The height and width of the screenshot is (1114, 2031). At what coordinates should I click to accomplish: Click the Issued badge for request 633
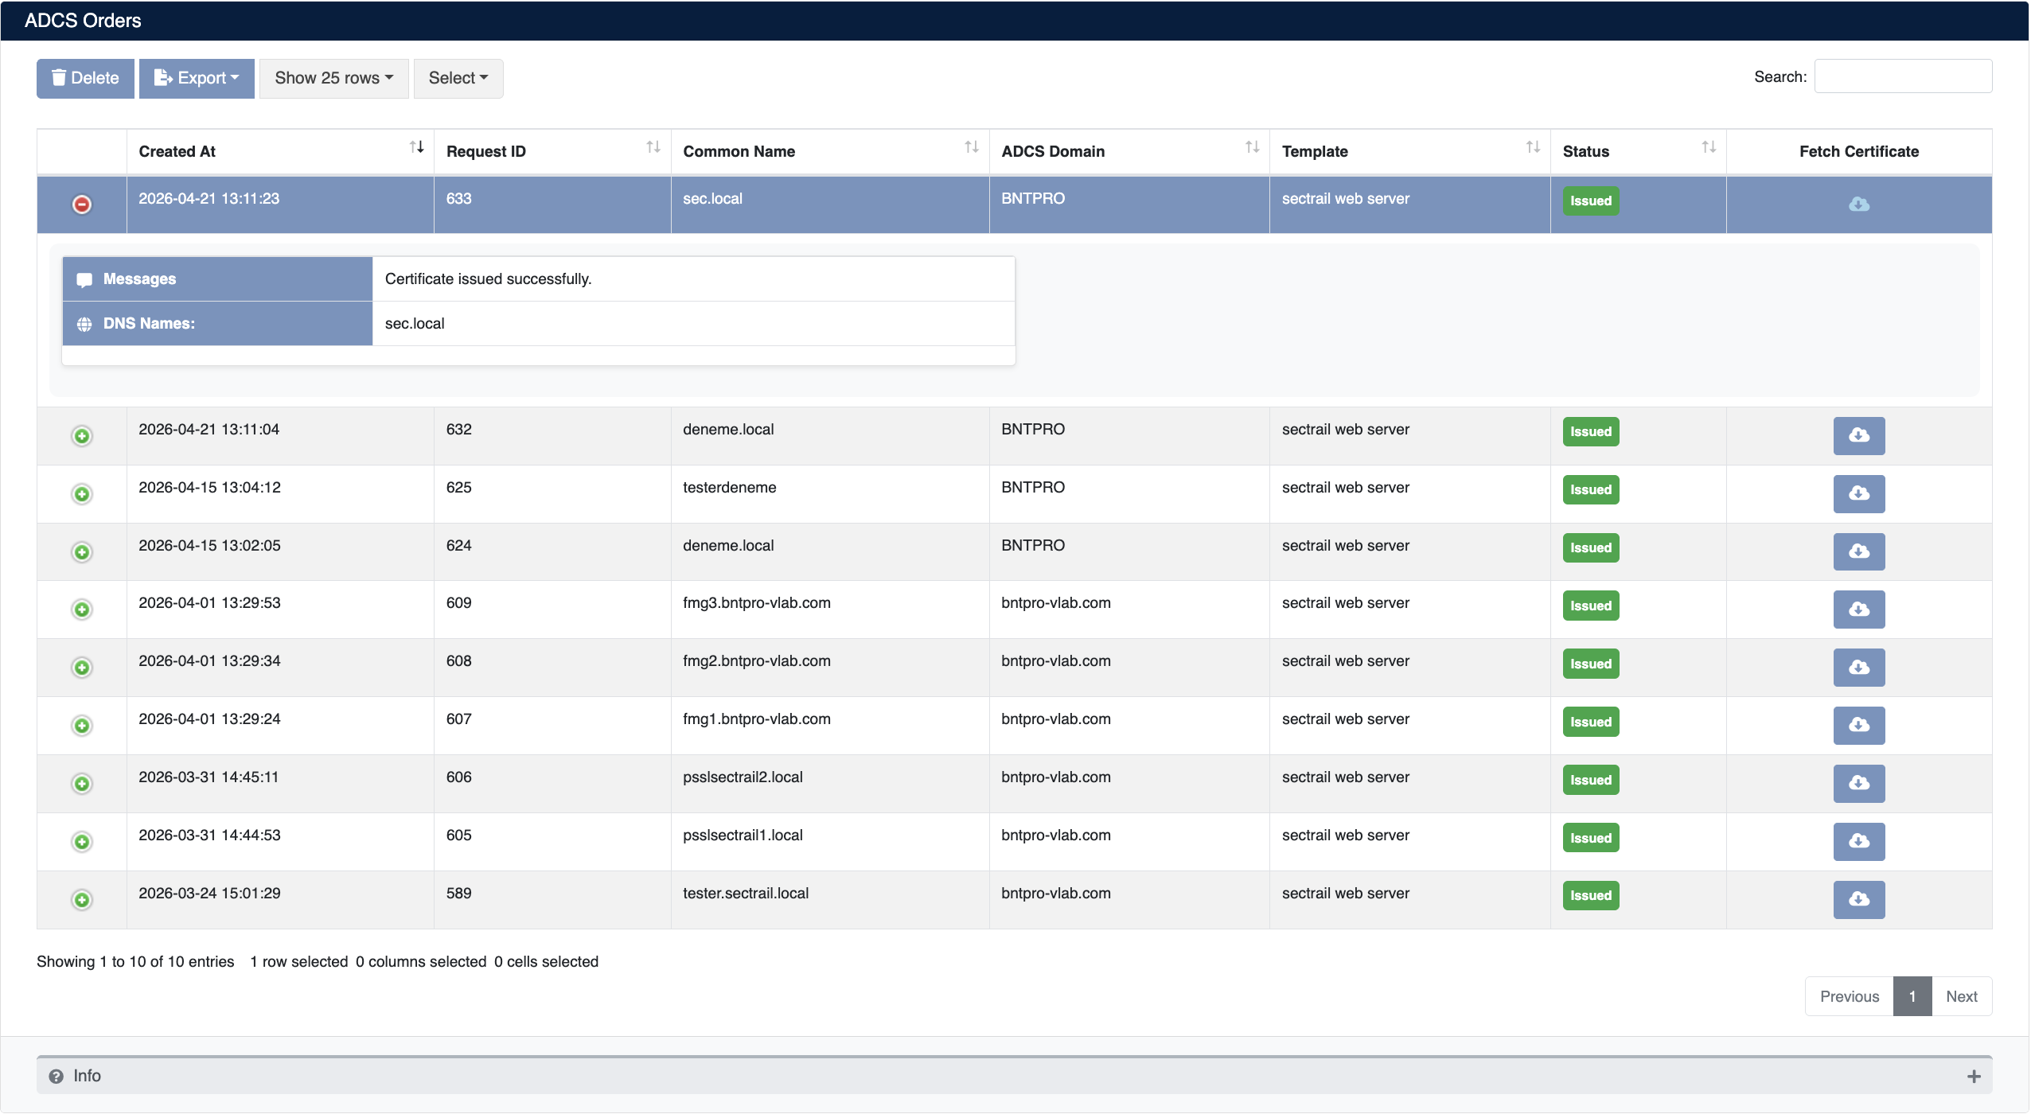pos(1591,201)
